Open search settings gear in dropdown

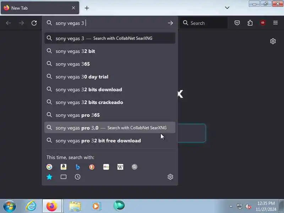(170, 177)
